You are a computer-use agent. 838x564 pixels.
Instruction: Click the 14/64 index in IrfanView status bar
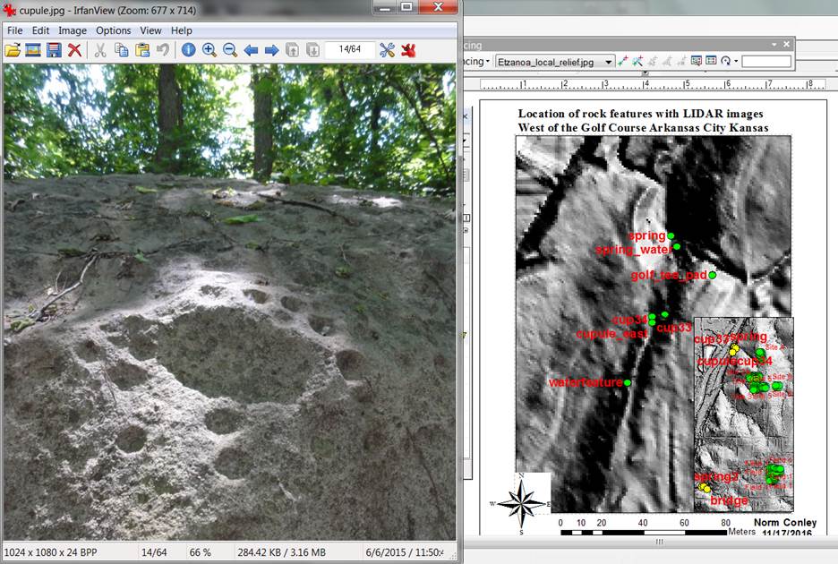154,552
